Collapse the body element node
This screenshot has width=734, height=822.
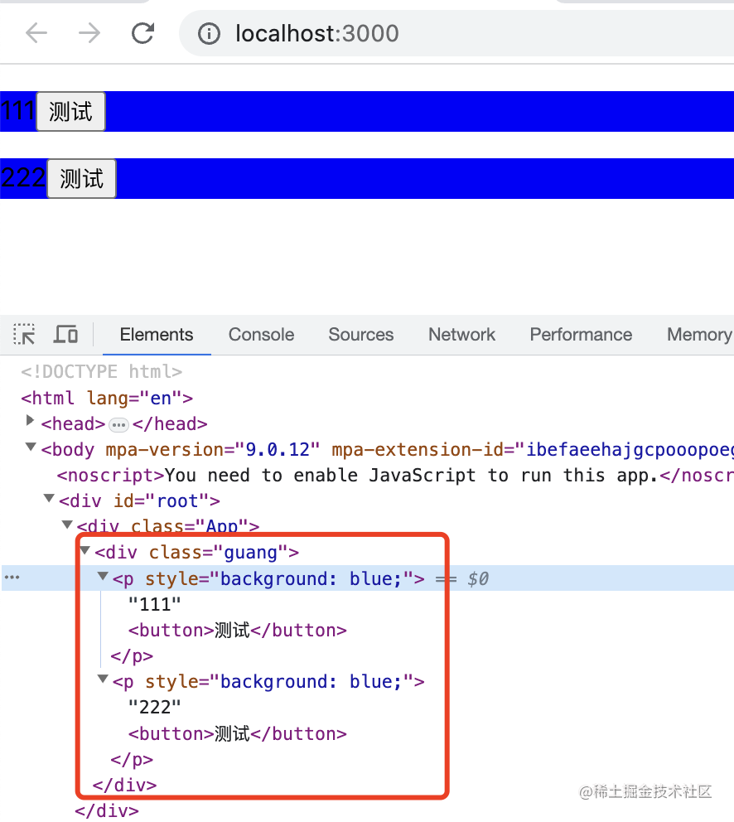click(x=31, y=447)
